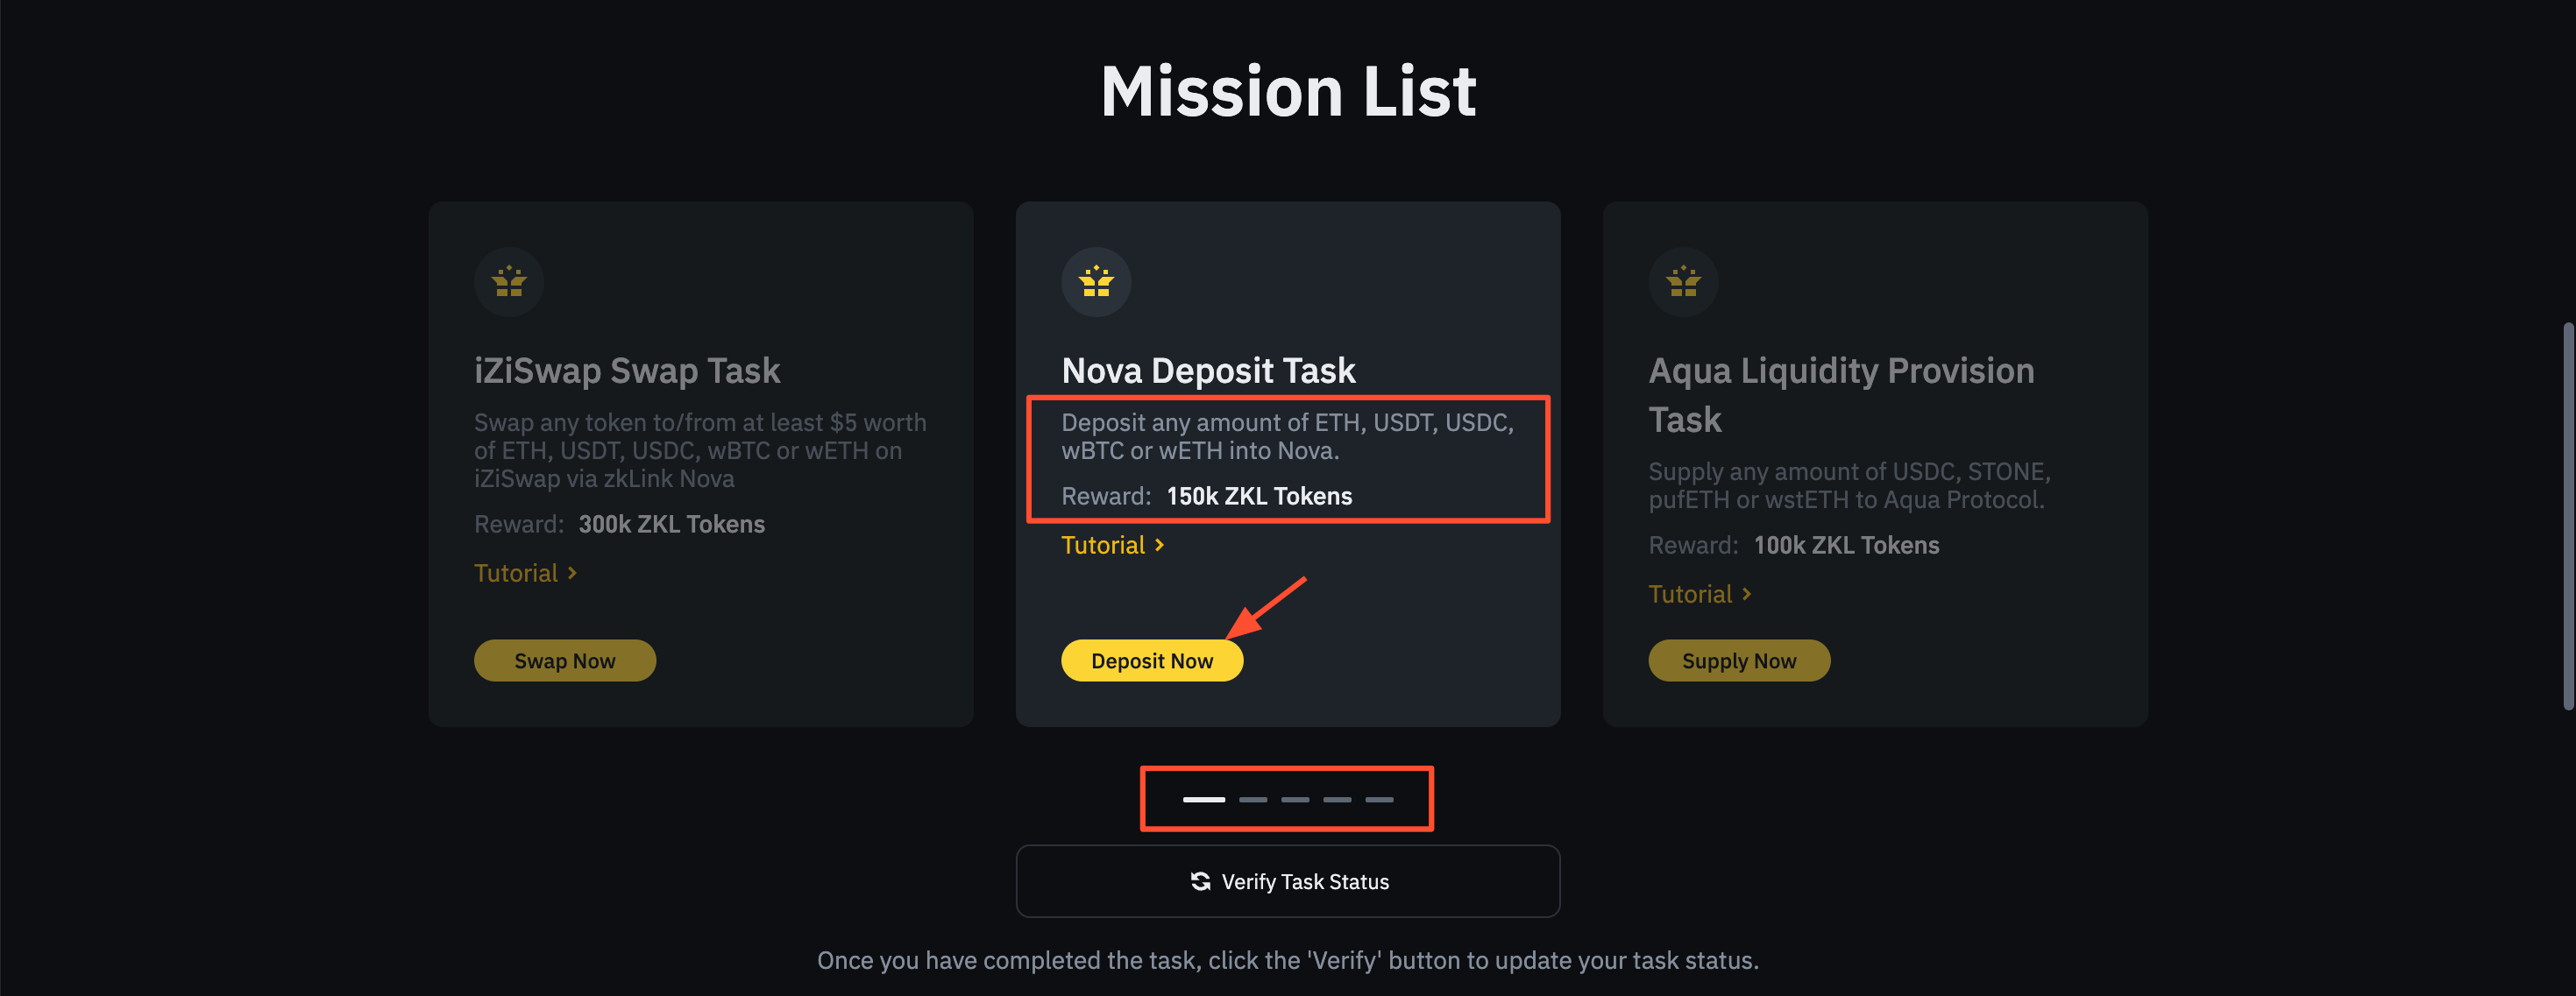Click the Deposit Now button

pyautogui.click(x=1152, y=660)
